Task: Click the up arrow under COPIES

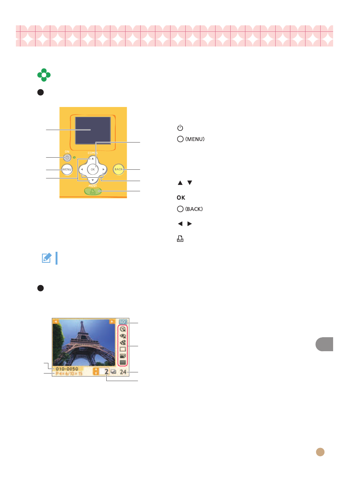Action: coord(93,159)
